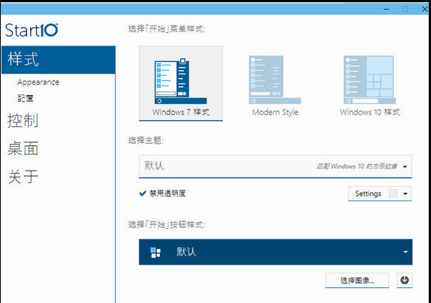Expand the 默认 theme dropdown
Image resolution: width=431 pixels, height=303 pixels.
coord(275,166)
